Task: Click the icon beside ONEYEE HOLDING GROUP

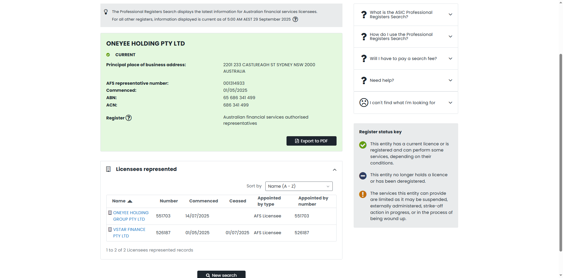Action: 110,213
